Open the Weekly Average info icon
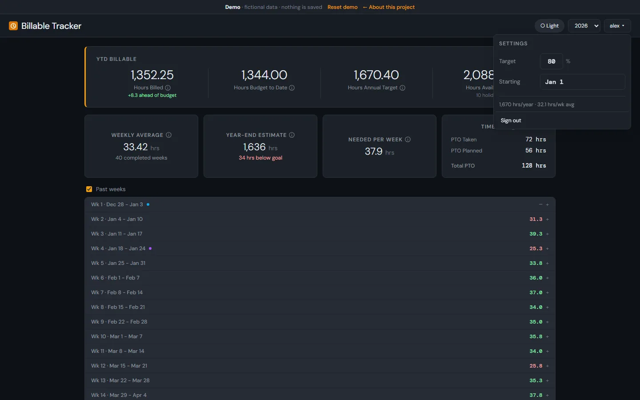Viewport: 640px width, 400px height. pyautogui.click(x=169, y=135)
